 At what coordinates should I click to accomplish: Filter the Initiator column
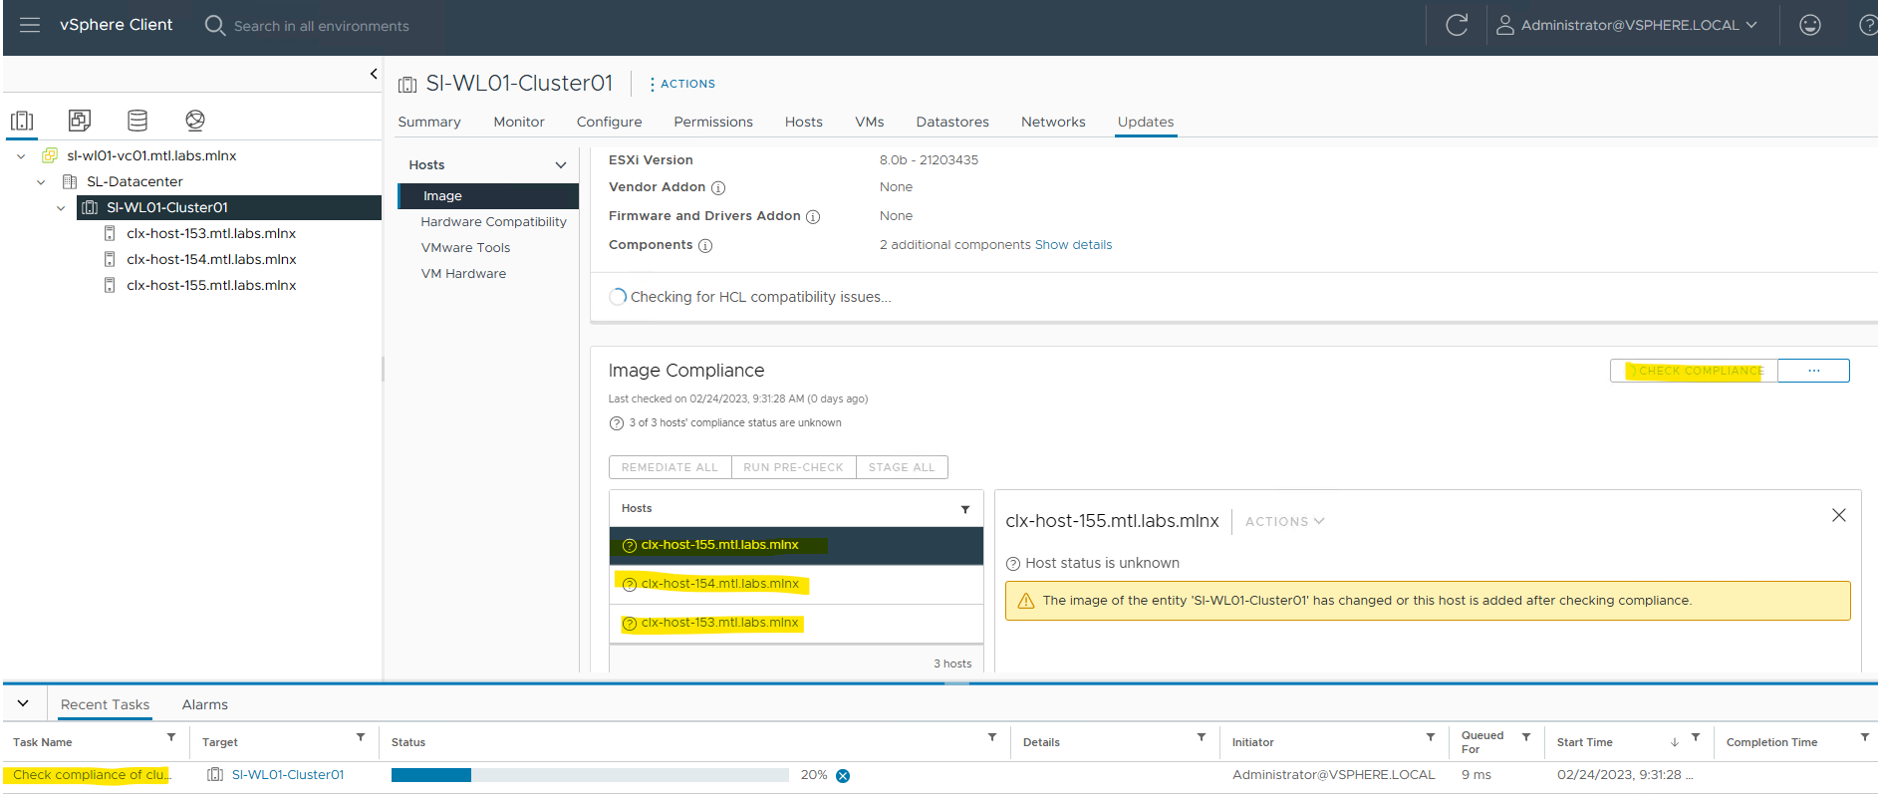point(1431,737)
